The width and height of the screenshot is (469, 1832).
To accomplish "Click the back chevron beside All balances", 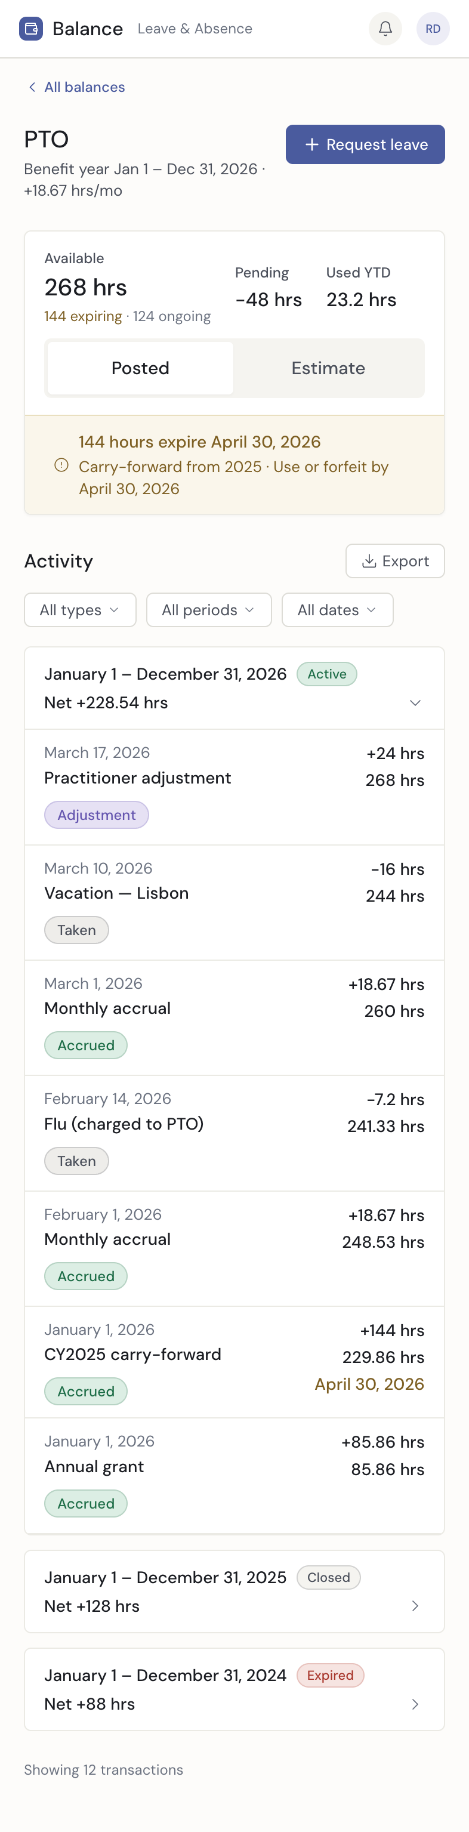I will 32,87.
